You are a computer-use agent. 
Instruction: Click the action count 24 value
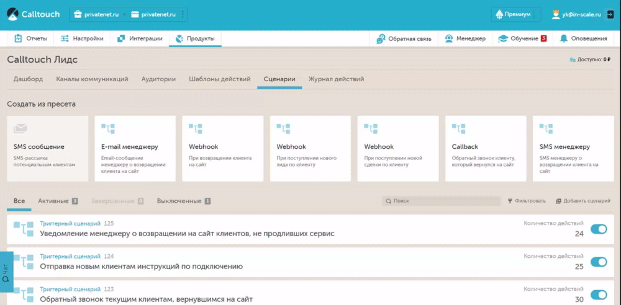click(x=579, y=234)
